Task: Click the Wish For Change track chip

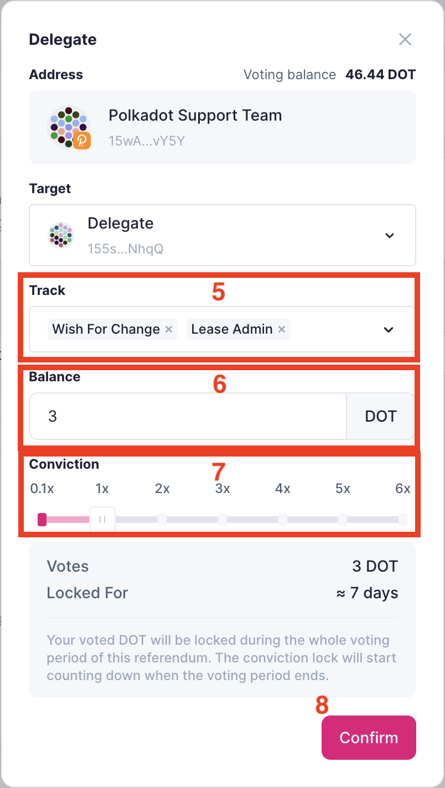Action: pos(106,329)
